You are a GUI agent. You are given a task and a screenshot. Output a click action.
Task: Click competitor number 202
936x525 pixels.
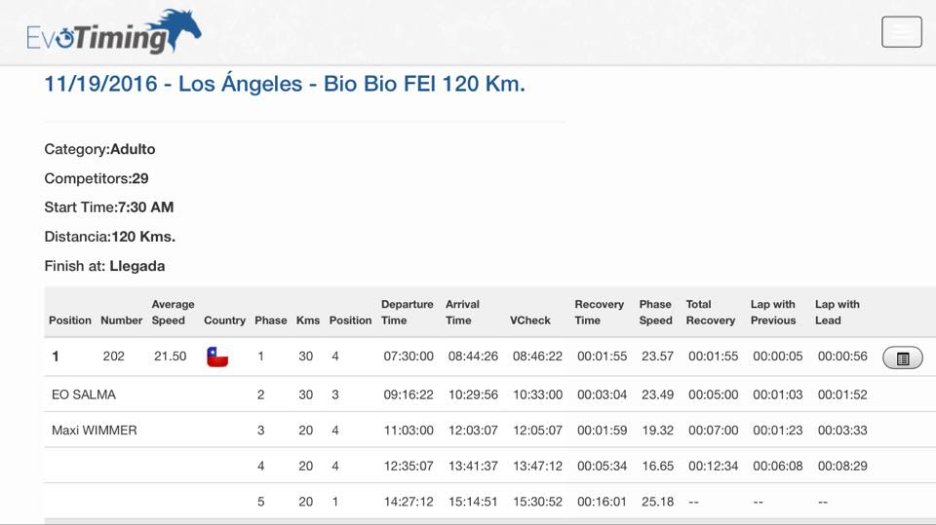coord(113,356)
